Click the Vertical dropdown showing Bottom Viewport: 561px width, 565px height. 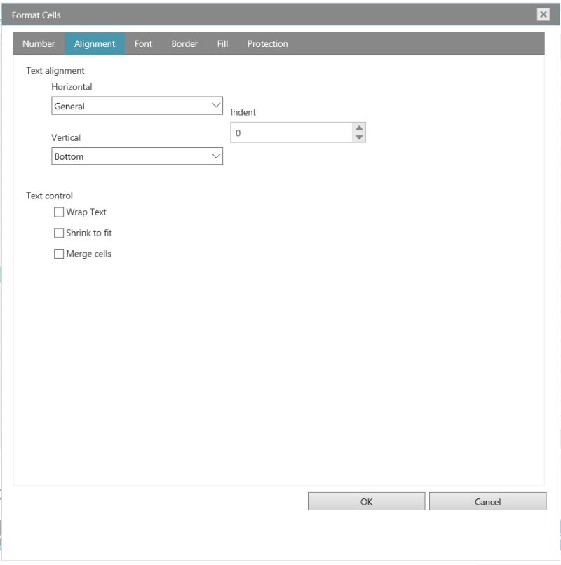(x=137, y=156)
